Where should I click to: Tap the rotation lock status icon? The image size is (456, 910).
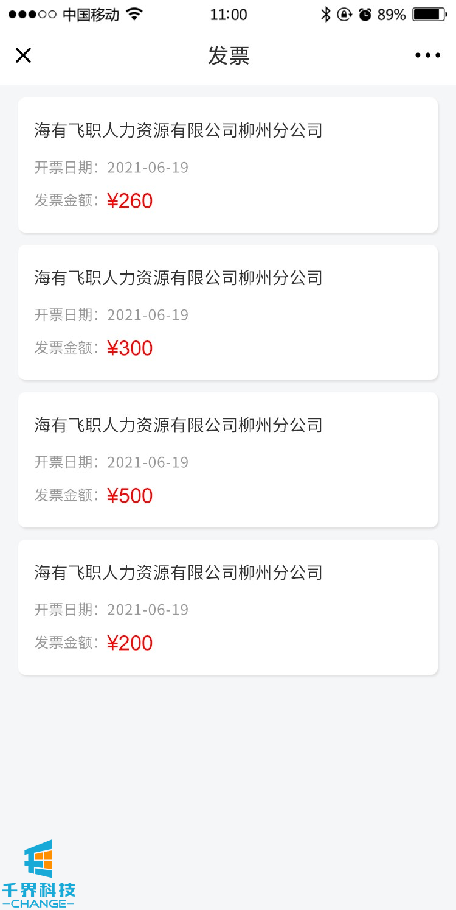pyautogui.click(x=345, y=15)
